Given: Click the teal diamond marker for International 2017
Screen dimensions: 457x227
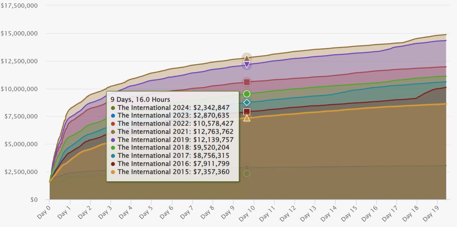Looking at the screenshot, I should pos(246,103).
